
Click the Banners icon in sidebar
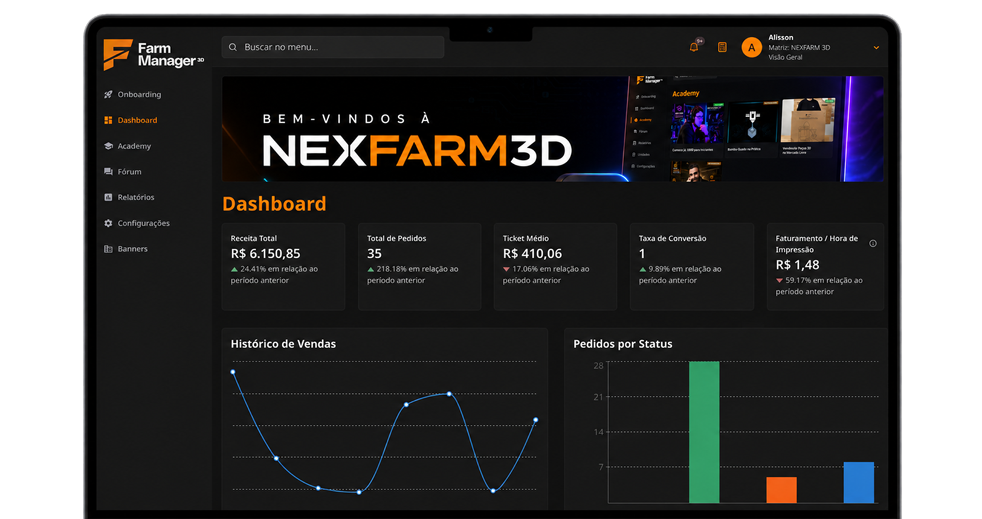[x=108, y=249]
